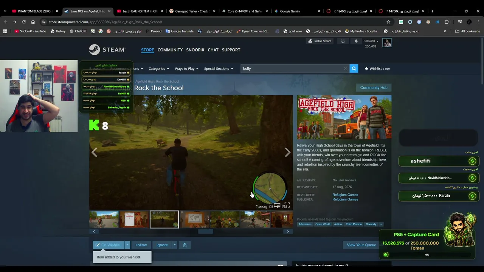Open the browser home page
Viewport: 484px width, 272px height.
coord(33,22)
